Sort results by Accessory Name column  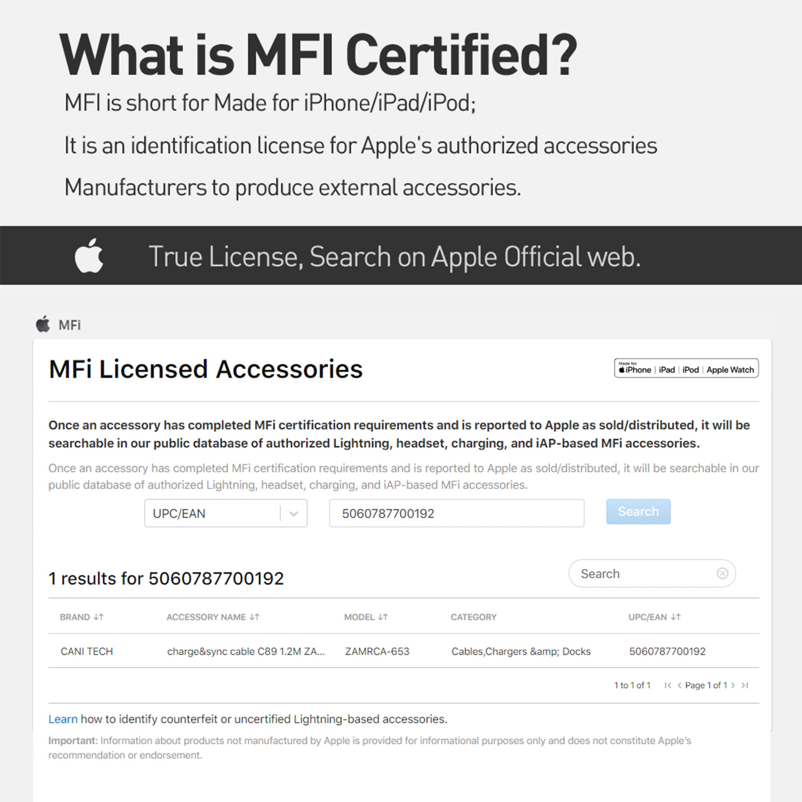(x=213, y=617)
